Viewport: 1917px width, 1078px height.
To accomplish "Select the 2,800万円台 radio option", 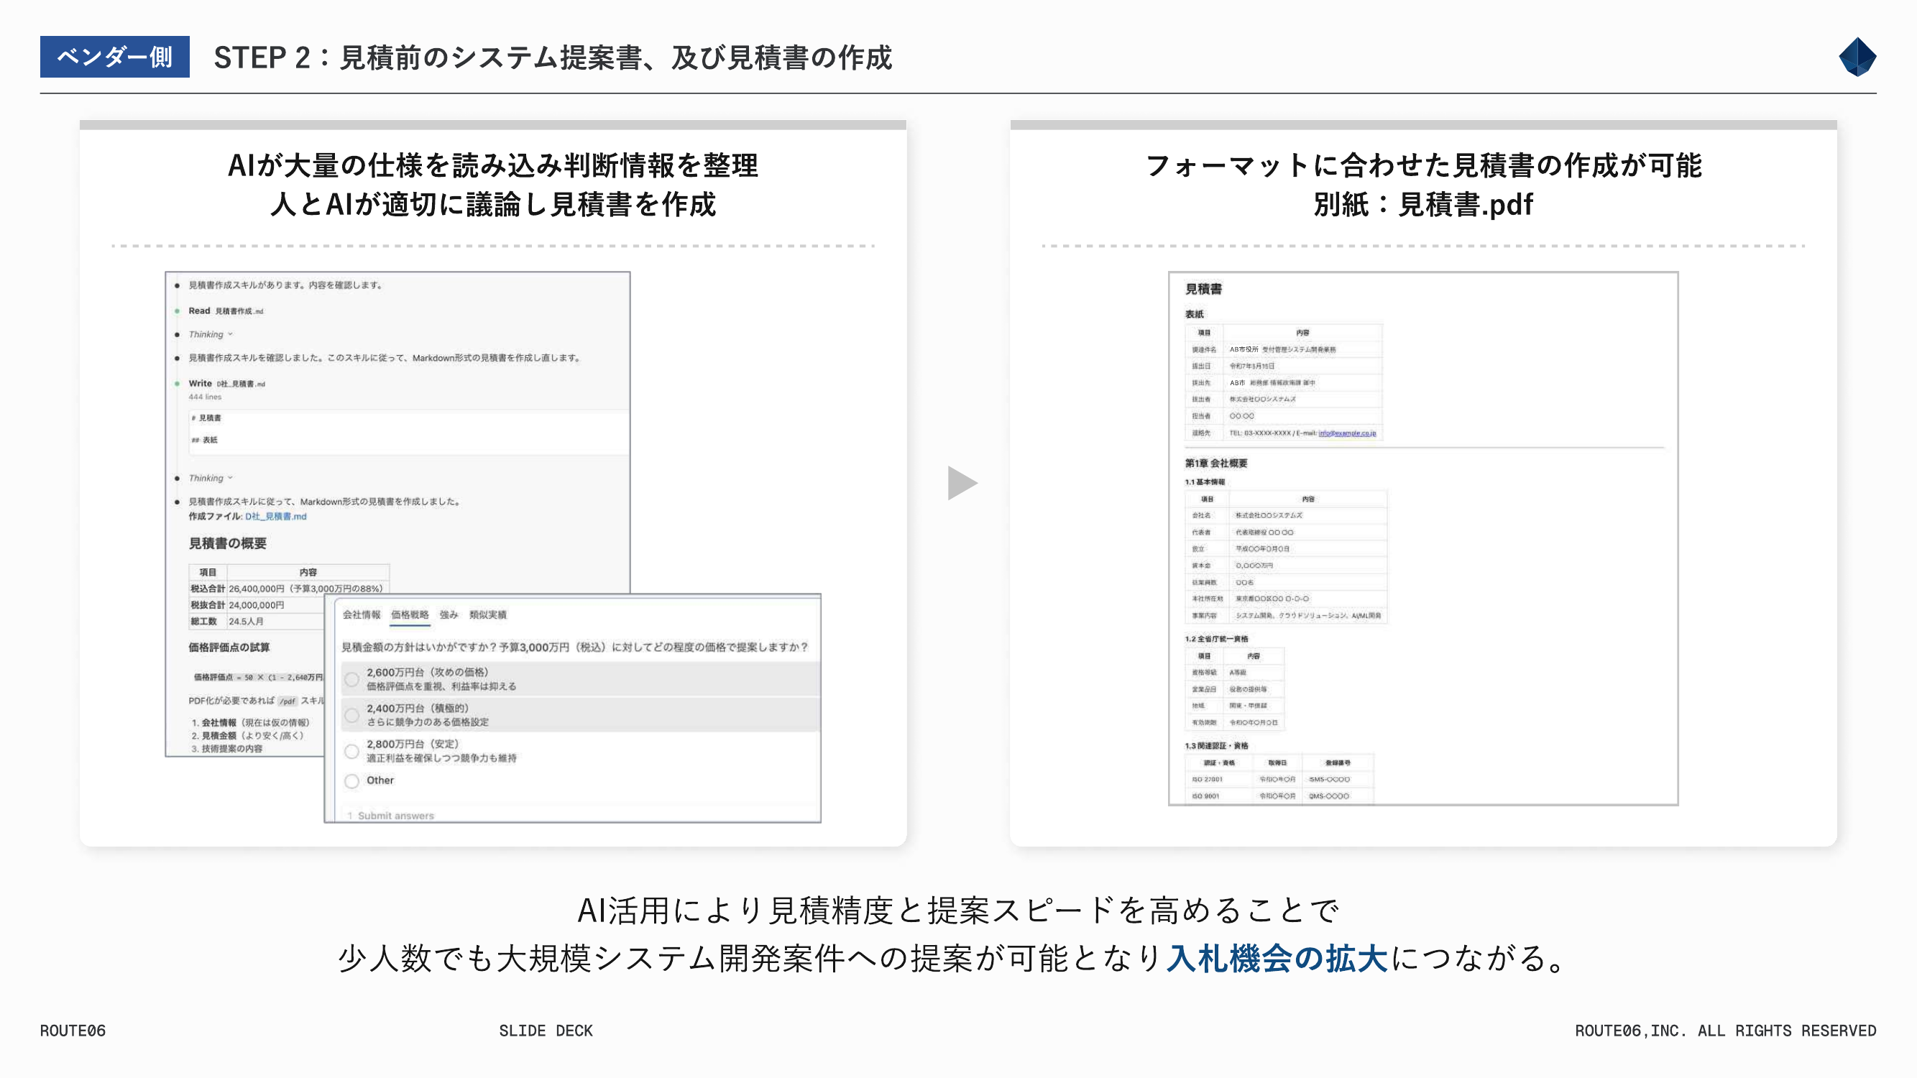I will (x=352, y=752).
